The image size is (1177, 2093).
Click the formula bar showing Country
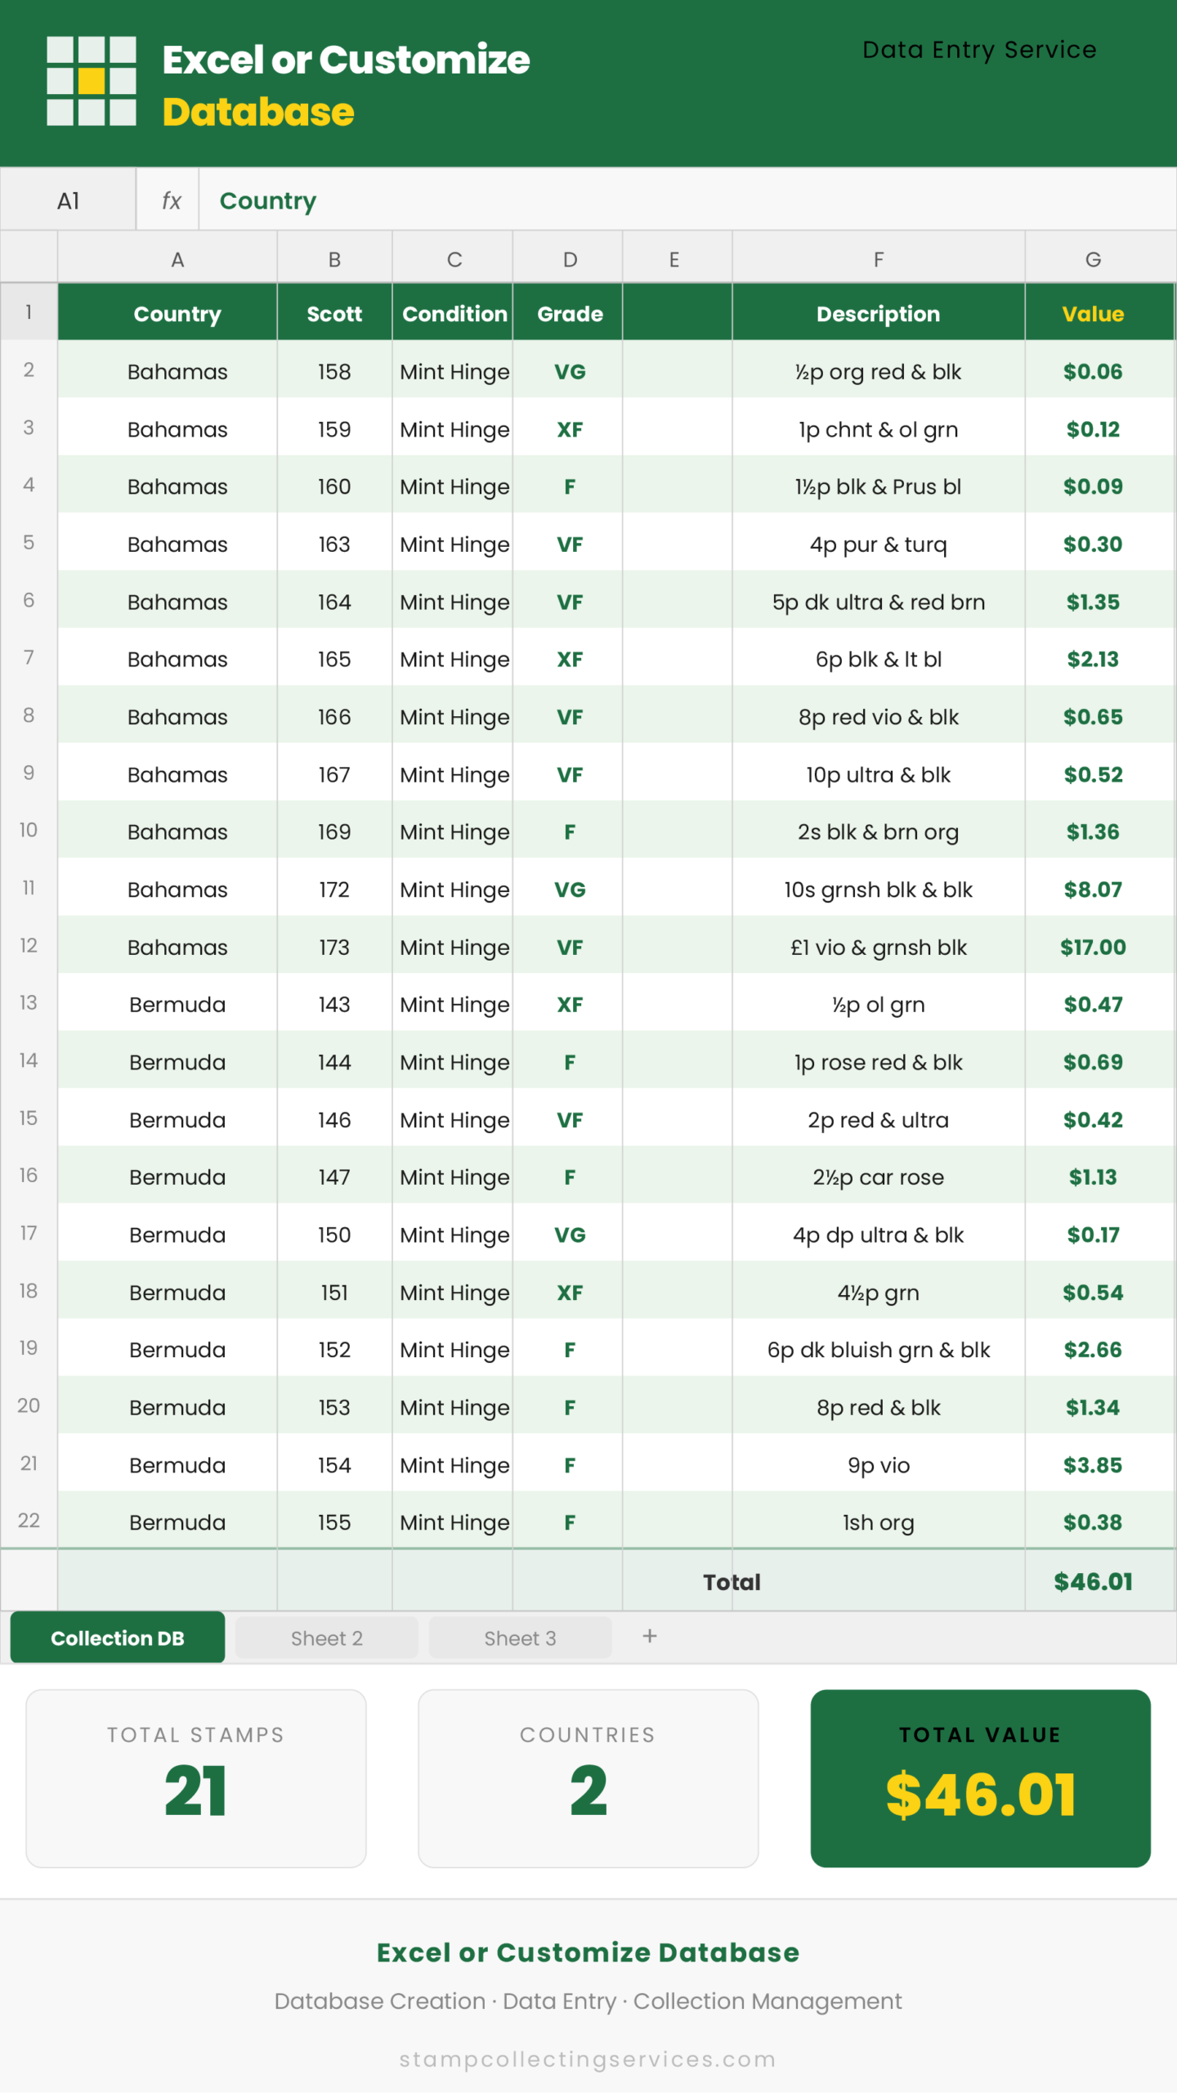coord(687,200)
